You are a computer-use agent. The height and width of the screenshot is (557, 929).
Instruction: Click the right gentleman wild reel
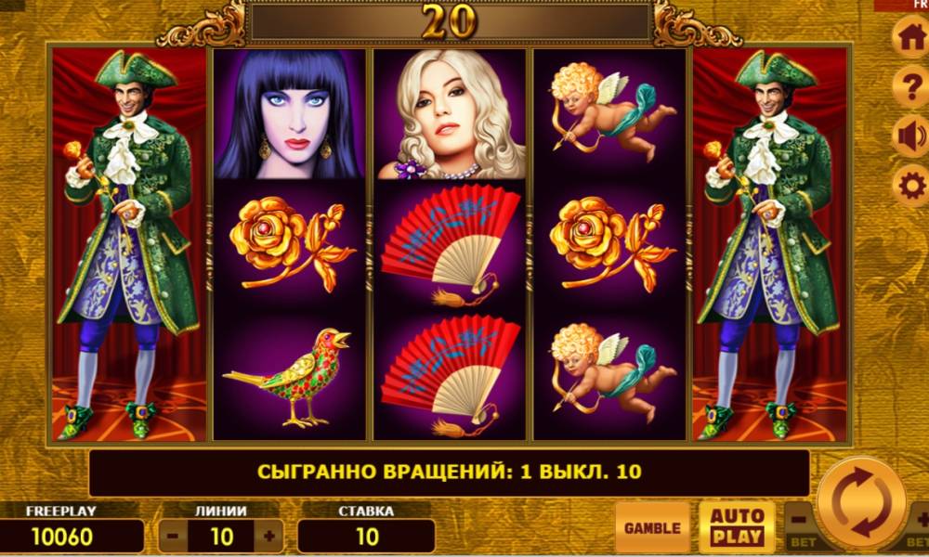pyautogui.click(x=770, y=245)
